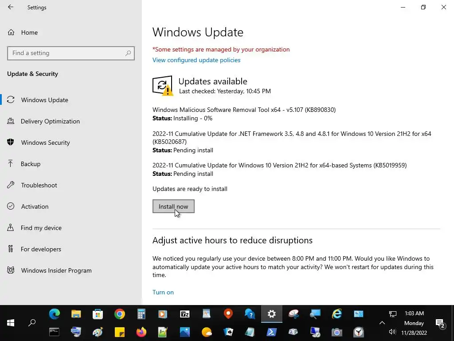Open the clock app icon in taskbar

[x=358, y=332]
